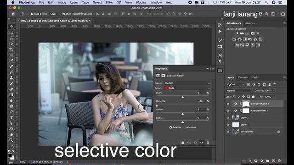Select the Rectangular Marquee tool
The image size is (294, 165).
pyautogui.click(x=11, y=33)
